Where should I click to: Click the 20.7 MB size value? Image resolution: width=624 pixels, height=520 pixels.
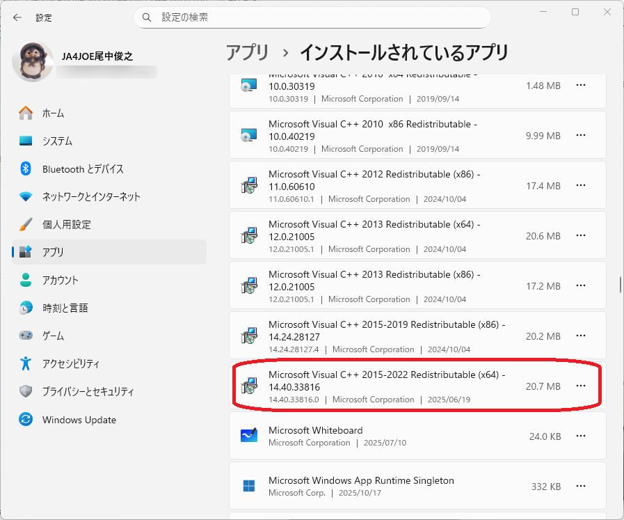click(x=543, y=386)
